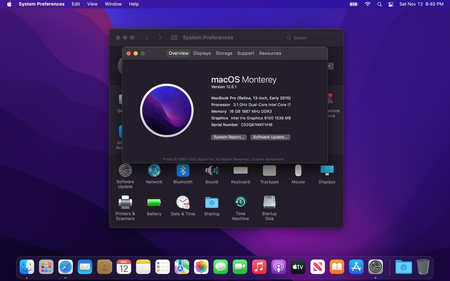Click the System Preferences search field
The height and width of the screenshot is (281, 450).
point(311,38)
